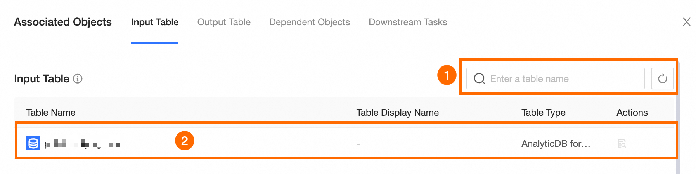Open the view details icon under Actions
The height and width of the screenshot is (174, 696).
[622, 144]
